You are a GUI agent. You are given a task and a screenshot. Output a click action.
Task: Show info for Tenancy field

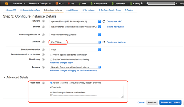coord(43,67)
